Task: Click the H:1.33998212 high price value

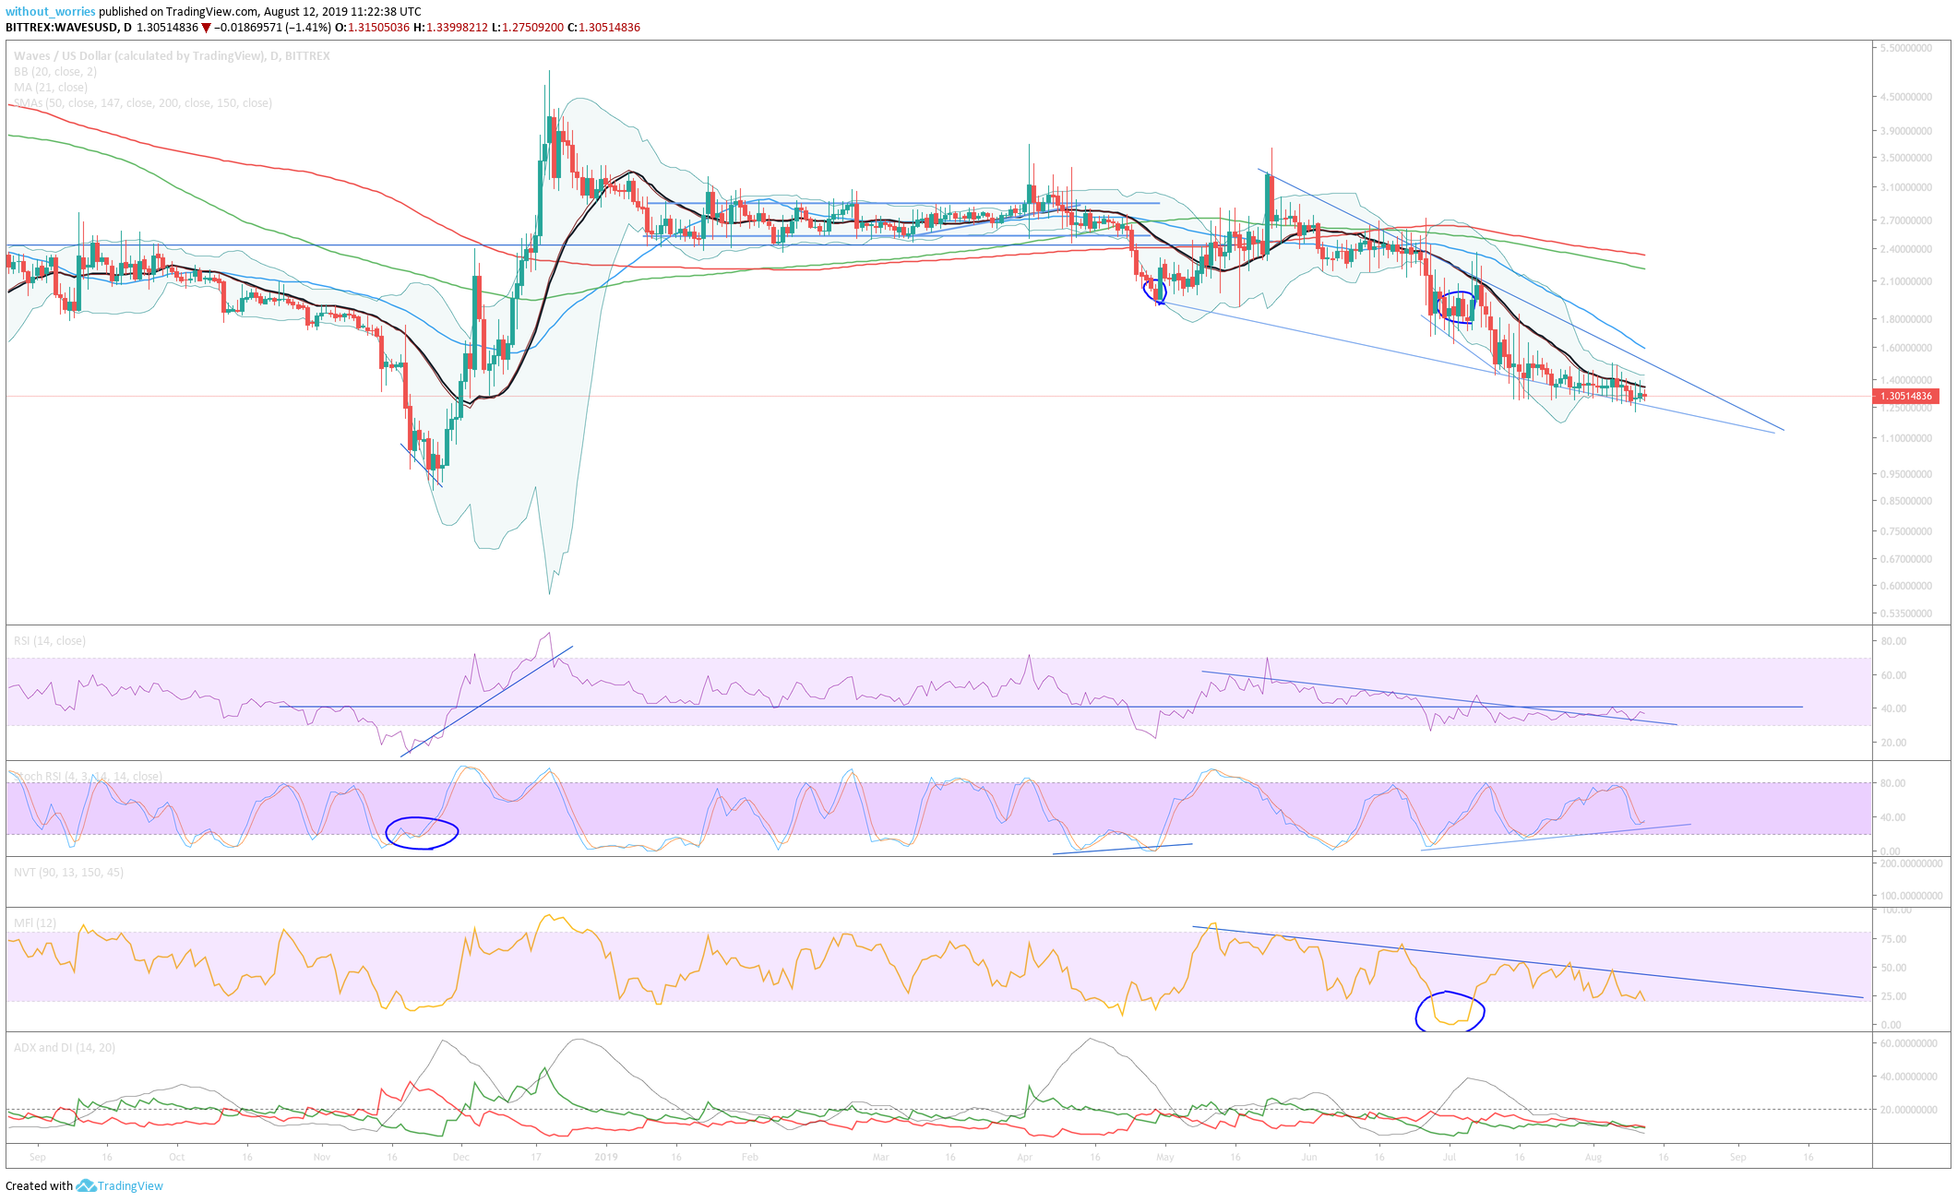Action: click(451, 28)
